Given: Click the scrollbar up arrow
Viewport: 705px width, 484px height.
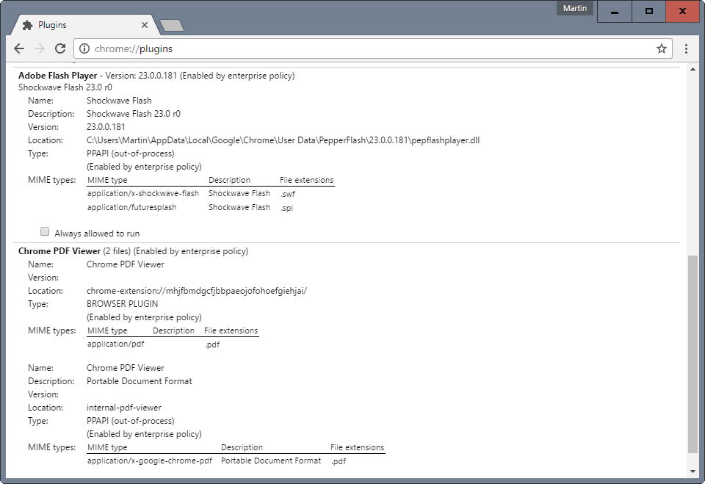Looking at the screenshot, I should [693, 68].
